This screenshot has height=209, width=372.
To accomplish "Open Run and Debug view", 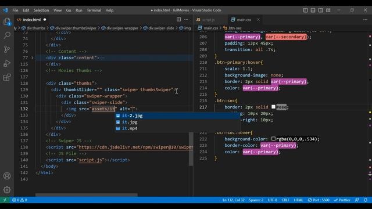I will 7,63.
